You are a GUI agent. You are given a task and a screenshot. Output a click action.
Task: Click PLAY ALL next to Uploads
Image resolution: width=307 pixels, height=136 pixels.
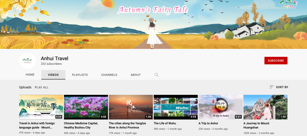point(41,87)
